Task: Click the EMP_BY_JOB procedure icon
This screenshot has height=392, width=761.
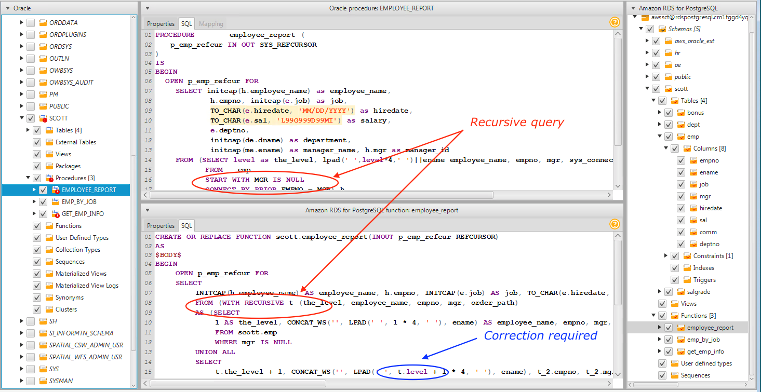Action: pyautogui.click(x=56, y=202)
